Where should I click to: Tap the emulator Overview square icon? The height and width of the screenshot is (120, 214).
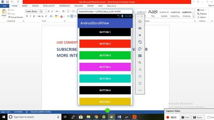click(x=140, y=83)
